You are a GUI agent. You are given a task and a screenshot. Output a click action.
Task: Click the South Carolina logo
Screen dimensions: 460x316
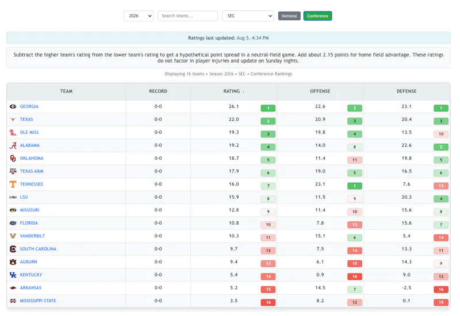coord(13,249)
